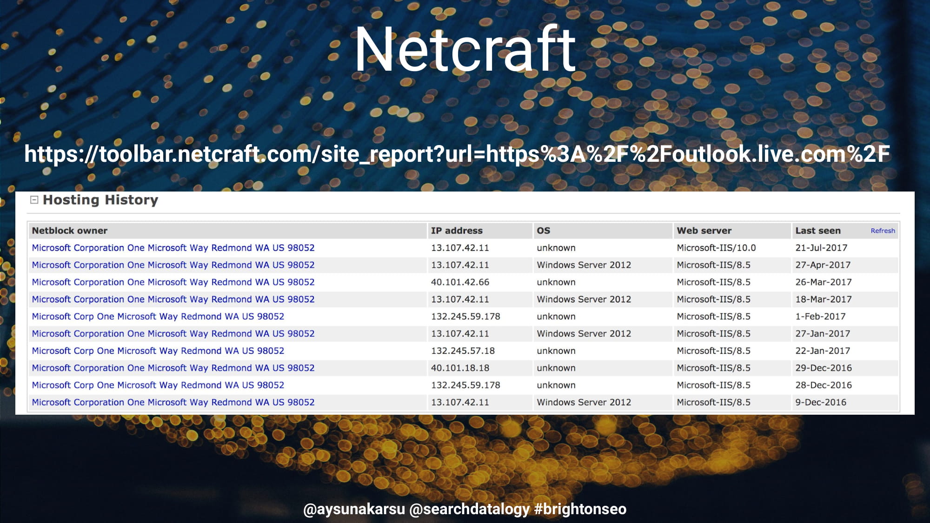930x523 pixels.
Task: Select IP 40.101.18.18
Action: pyautogui.click(x=460, y=368)
